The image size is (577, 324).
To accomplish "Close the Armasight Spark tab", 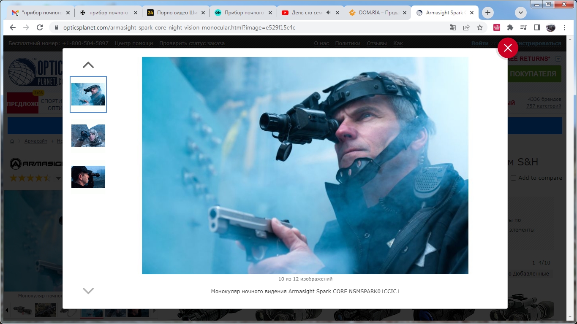I will tap(472, 13).
